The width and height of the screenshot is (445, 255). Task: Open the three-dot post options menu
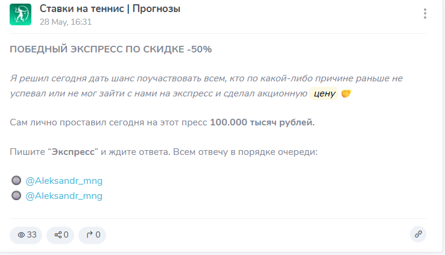(x=425, y=14)
